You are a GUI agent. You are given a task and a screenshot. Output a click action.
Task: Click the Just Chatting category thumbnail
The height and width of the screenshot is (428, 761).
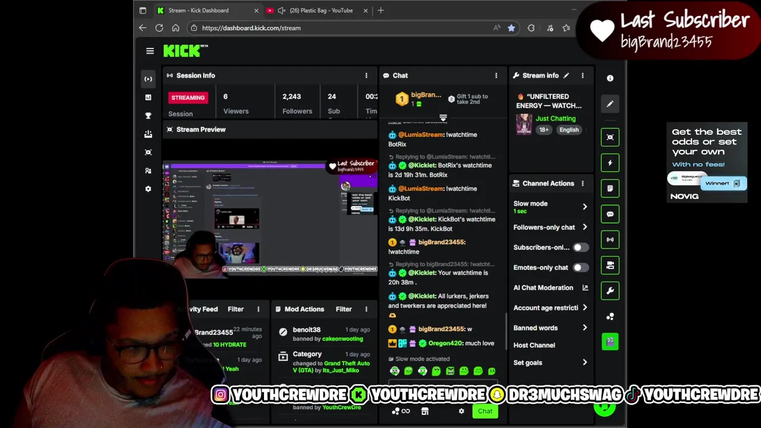524,124
